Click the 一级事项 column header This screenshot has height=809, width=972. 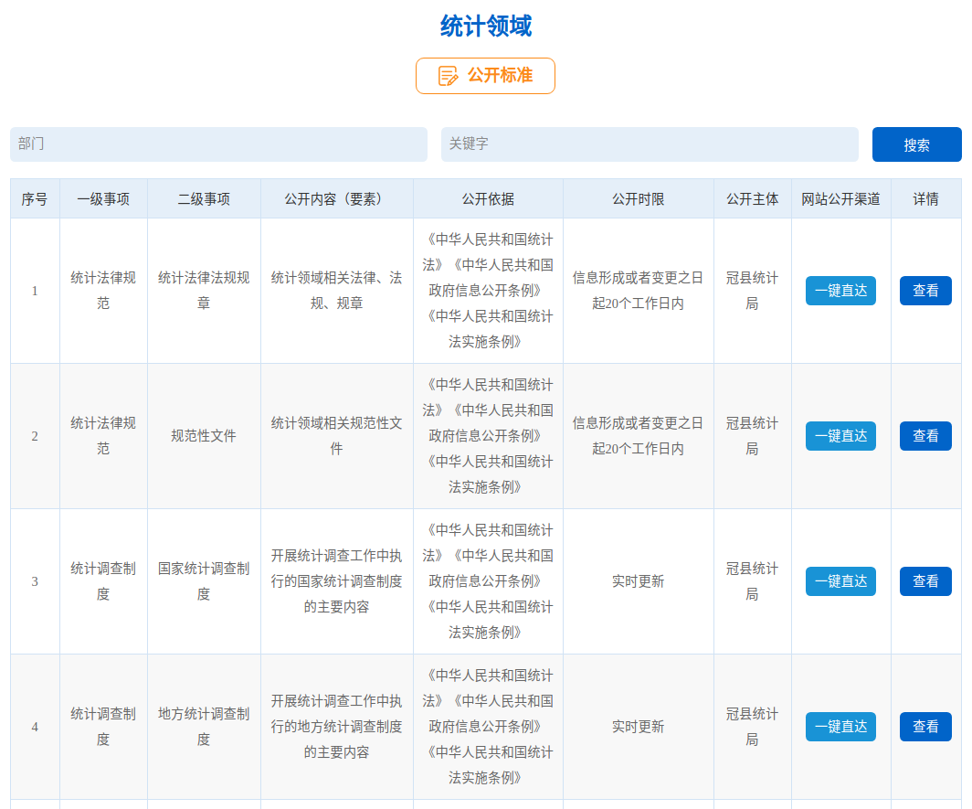coord(103,199)
